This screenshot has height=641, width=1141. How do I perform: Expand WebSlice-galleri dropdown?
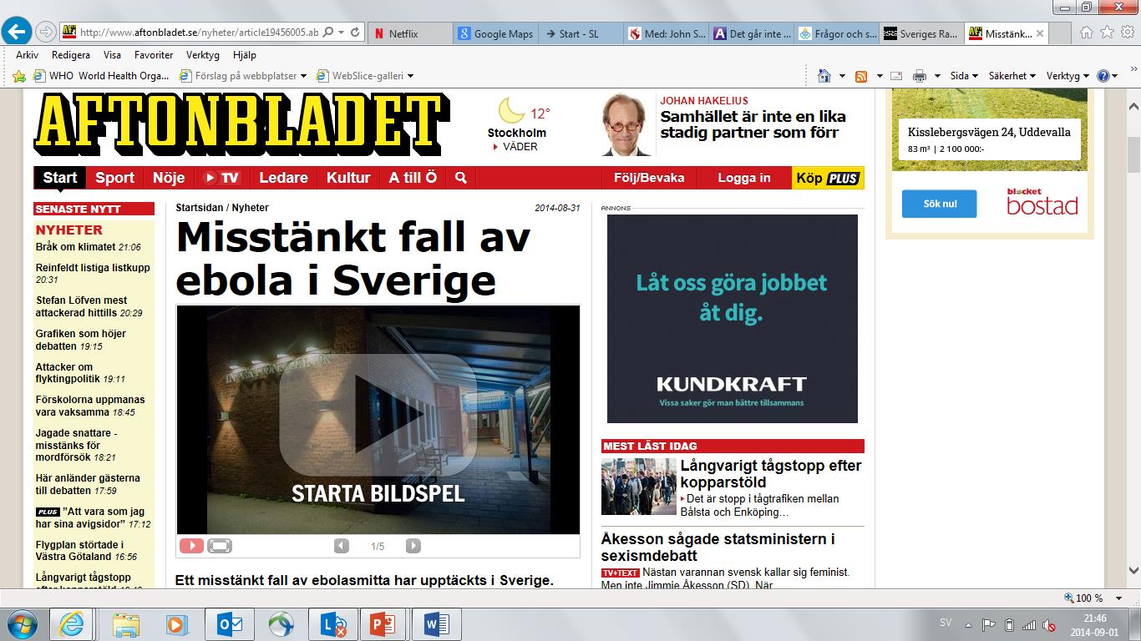410,76
